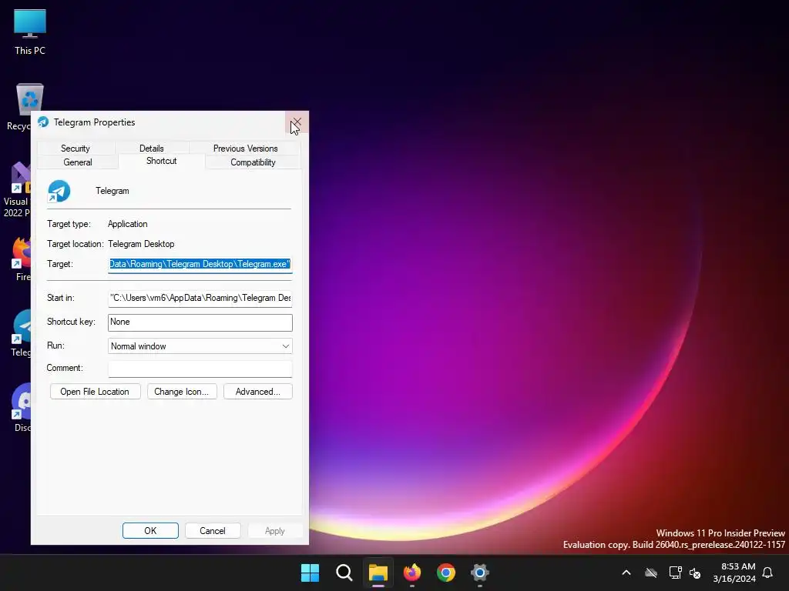This screenshot has height=591, width=789.
Task: Show hidden system tray icons
Action: pos(626,573)
